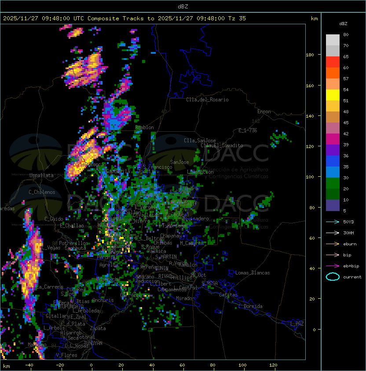The width and height of the screenshot is (366, 371).
Task: Select the red swatch in dBZ scale
Action: (333, 62)
